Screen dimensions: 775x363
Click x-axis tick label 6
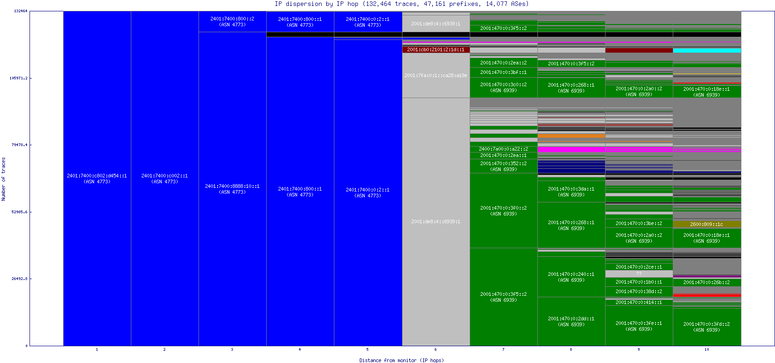(x=435, y=349)
